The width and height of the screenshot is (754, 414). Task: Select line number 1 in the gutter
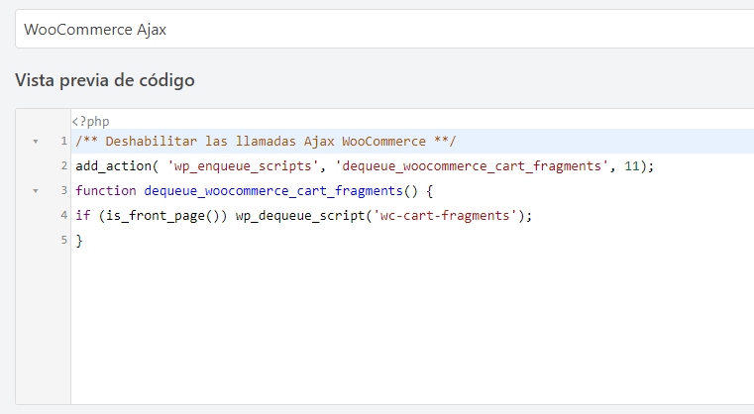pyautogui.click(x=63, y=141)
